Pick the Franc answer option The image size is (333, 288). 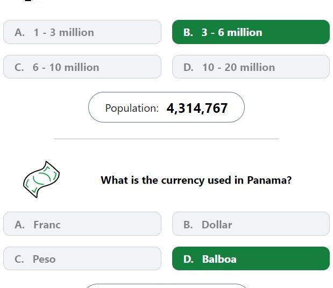click(x=82, y=224)
